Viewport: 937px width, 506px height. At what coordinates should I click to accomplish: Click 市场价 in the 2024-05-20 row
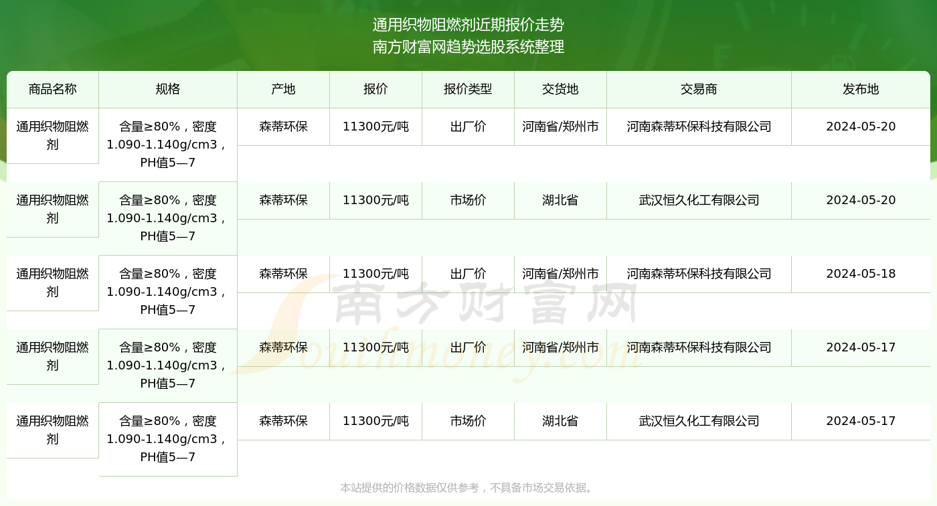coord(468,200)
